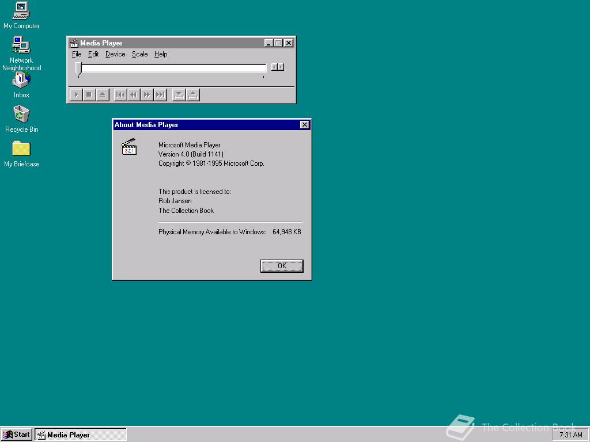Click the Start Selection marker button
Image resolution: width=590 pixels, height=442 pixels.
179,95
